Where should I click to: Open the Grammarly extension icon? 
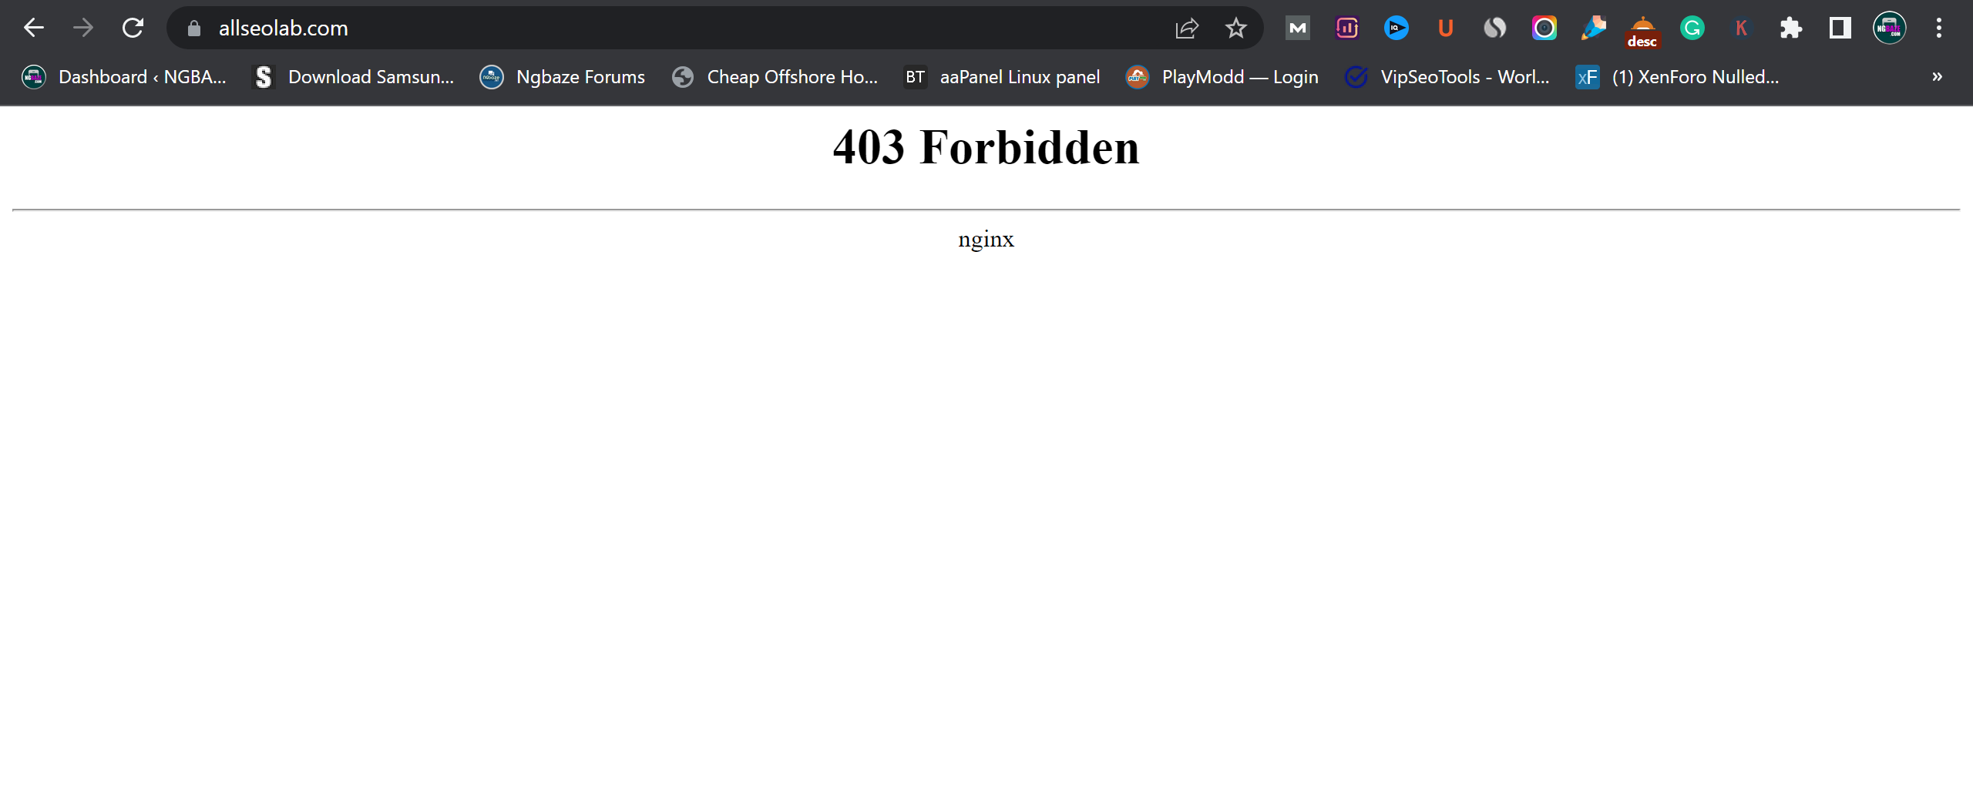(x=1692, y=29)
